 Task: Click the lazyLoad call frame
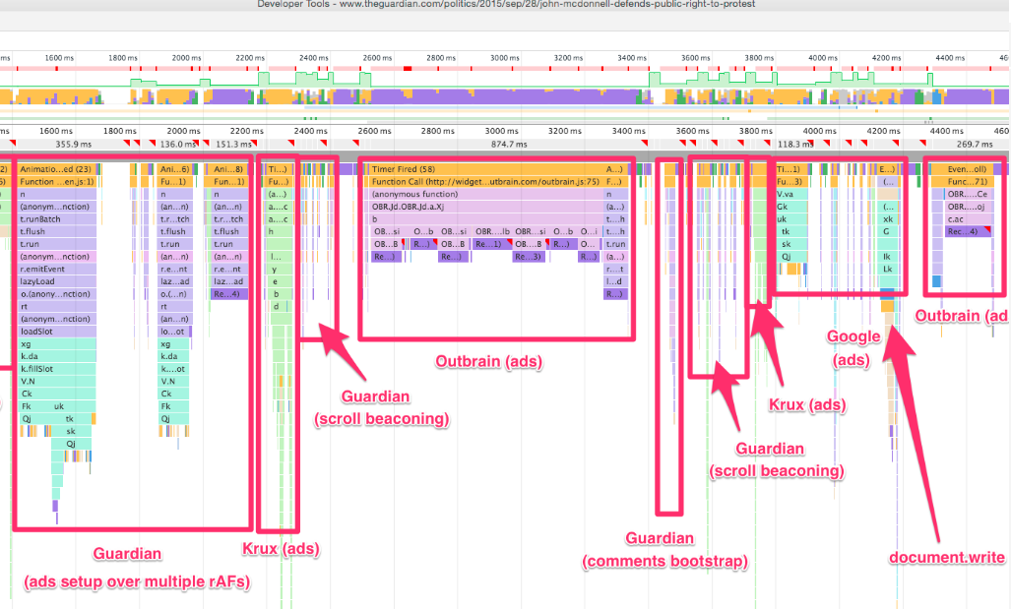(57, 281)
